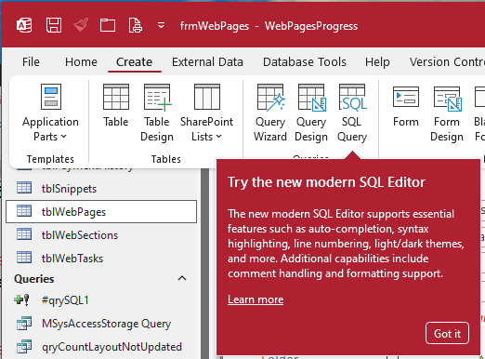
Task: Click the tblWebPages table icon
Action: point(24,211)
